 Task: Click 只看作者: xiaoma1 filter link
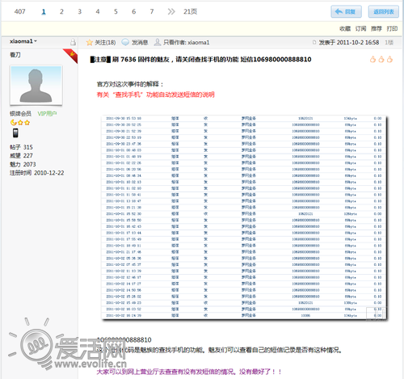point(186,42)
